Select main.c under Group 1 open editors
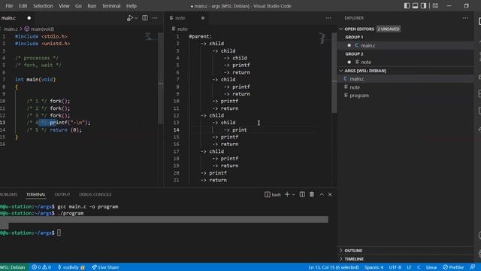Screen dimensions: 481x271 [368, 45]
